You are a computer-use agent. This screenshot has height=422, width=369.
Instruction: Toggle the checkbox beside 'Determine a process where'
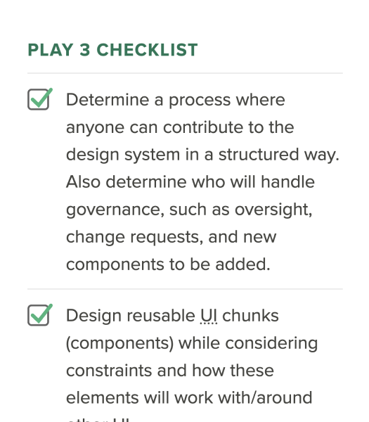[x=38, y=99]
